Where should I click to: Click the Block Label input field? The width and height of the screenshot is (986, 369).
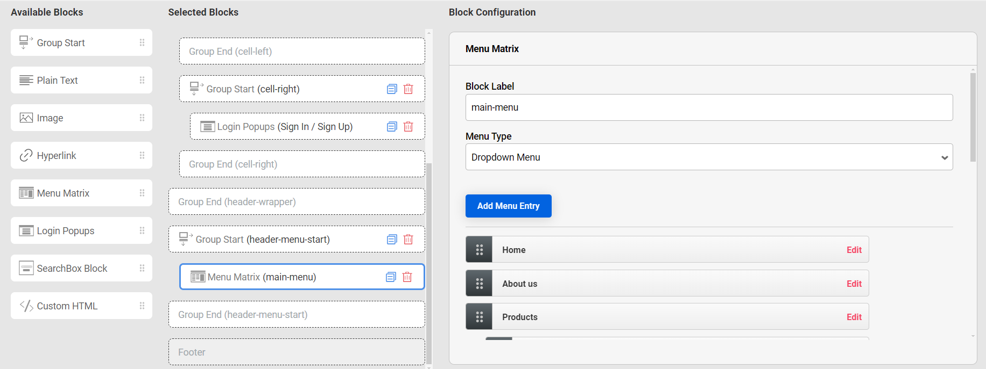708,107
